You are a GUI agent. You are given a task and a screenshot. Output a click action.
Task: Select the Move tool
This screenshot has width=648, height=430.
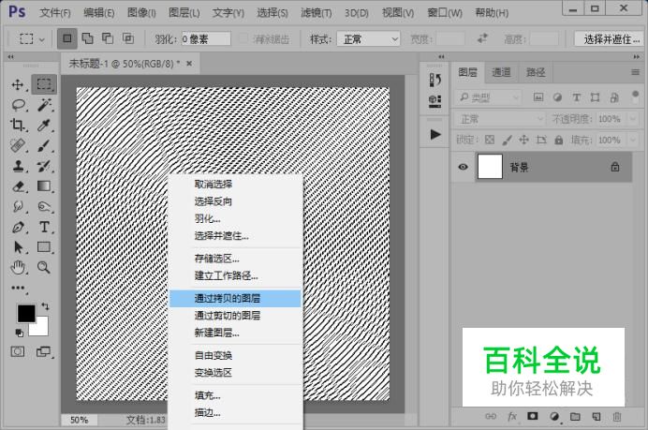(18, 84)
